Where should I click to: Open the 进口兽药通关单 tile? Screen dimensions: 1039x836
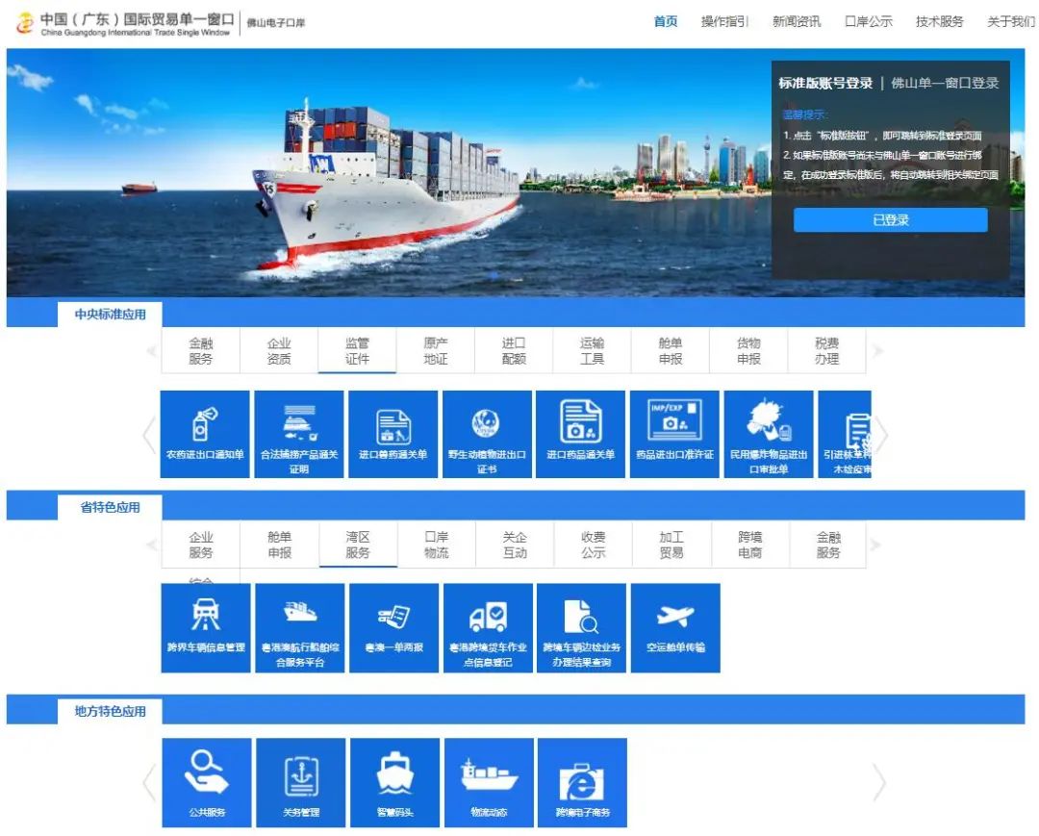[x=393, y=434]
